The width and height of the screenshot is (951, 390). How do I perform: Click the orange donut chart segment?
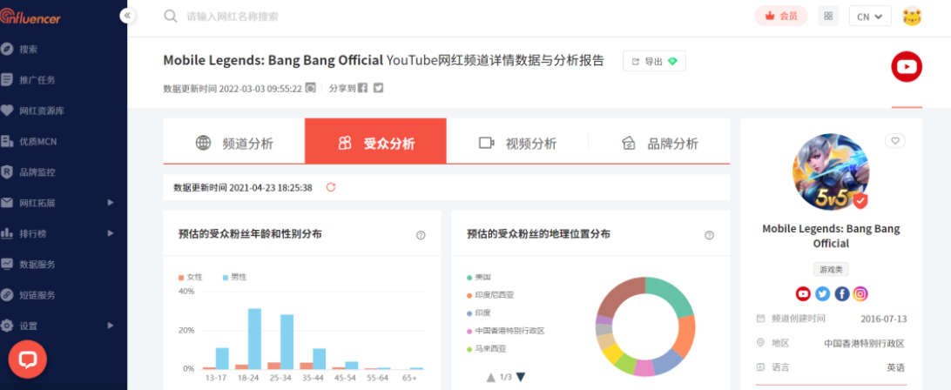point(686,335)
